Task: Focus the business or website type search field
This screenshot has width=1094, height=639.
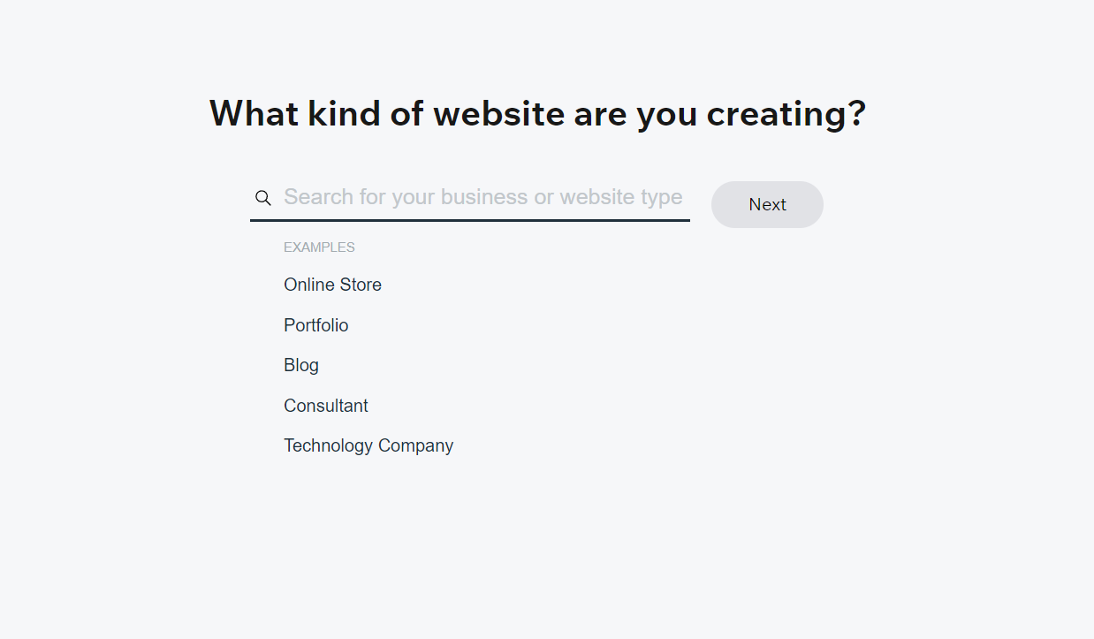Action: [x=469, y=198]
